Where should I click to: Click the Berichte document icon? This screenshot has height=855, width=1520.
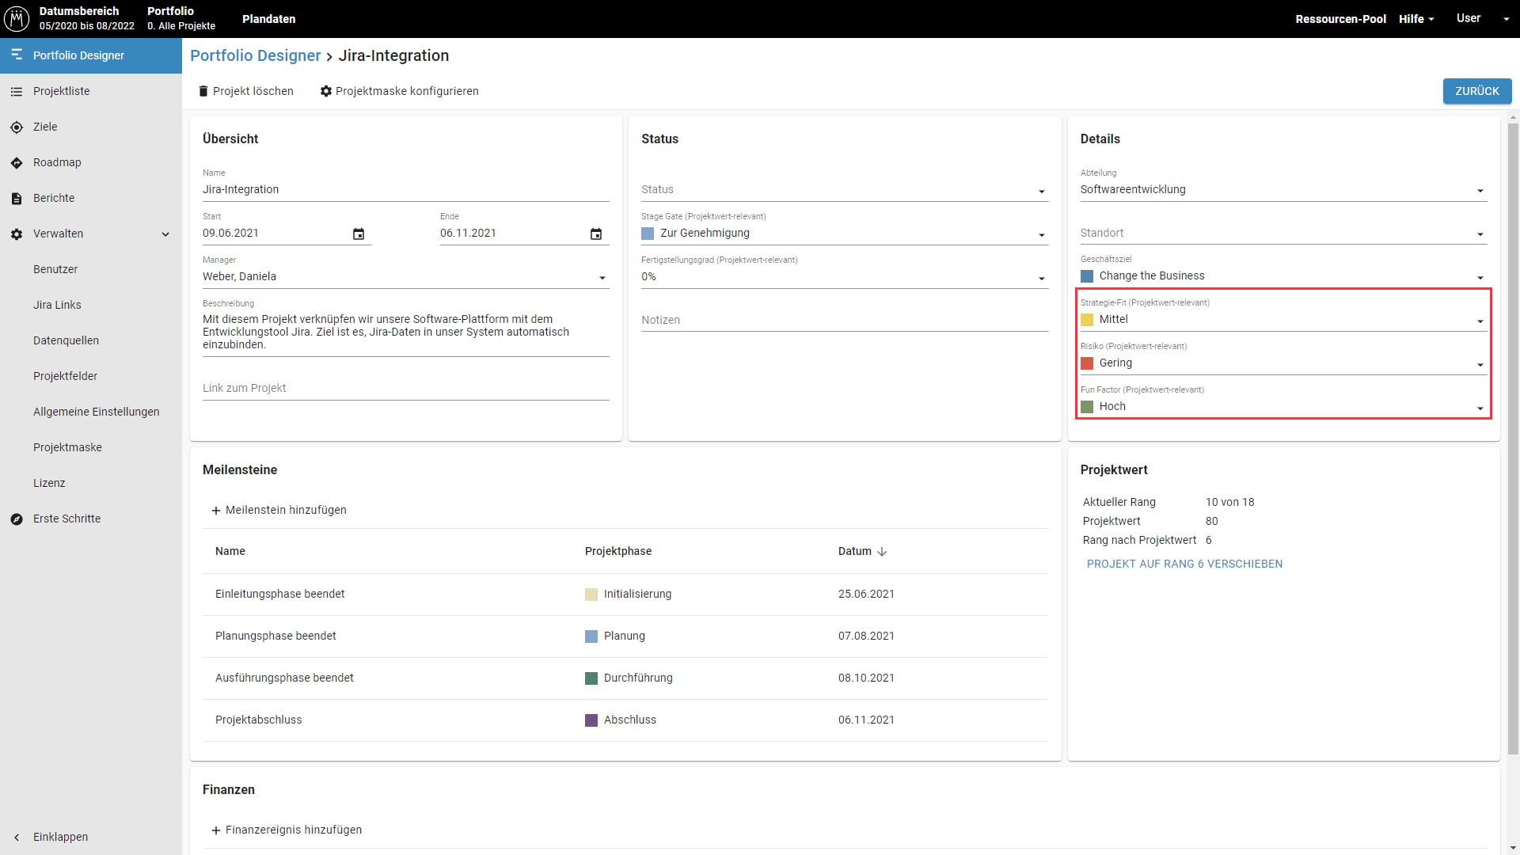[x=17, y=198]
